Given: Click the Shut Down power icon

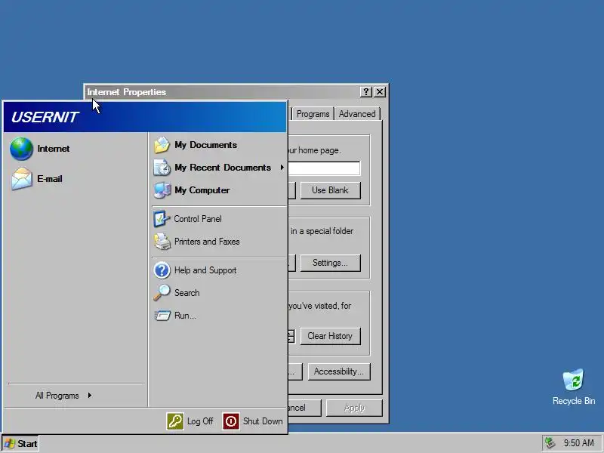Looking at the screenshot, I should point(231,421).
